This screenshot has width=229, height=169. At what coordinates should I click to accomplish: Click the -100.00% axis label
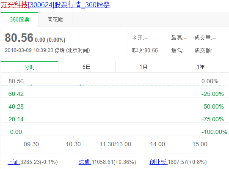click(x=214, y=132)
